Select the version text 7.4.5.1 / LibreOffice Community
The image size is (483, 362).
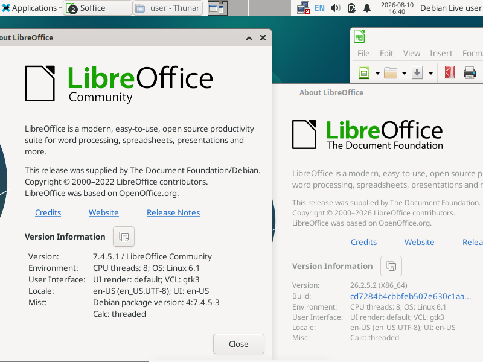(x=152, y=256)
